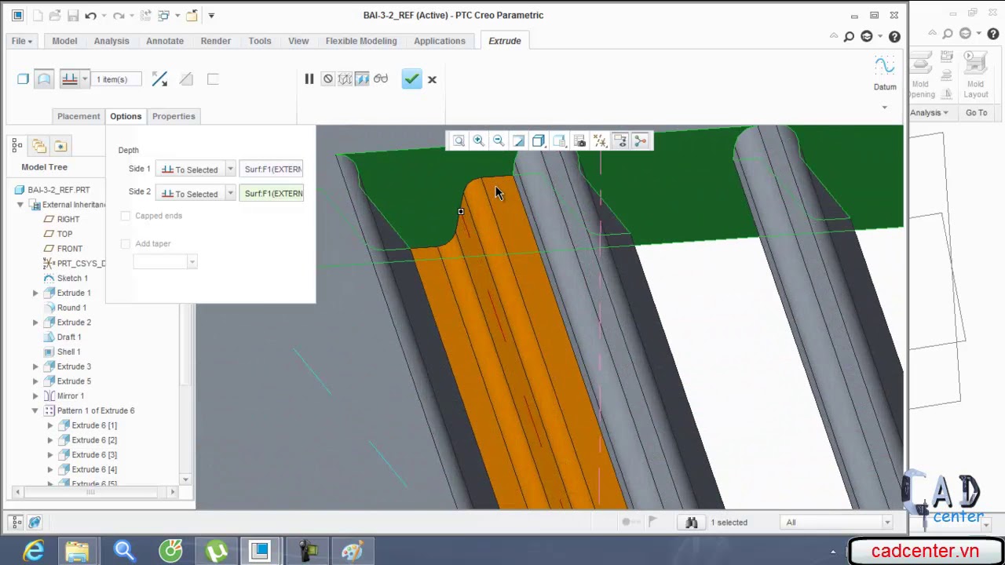Click Verify mode glasses icon

[381, 79]
